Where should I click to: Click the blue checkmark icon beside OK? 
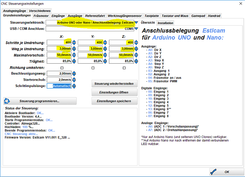[214, 171]
